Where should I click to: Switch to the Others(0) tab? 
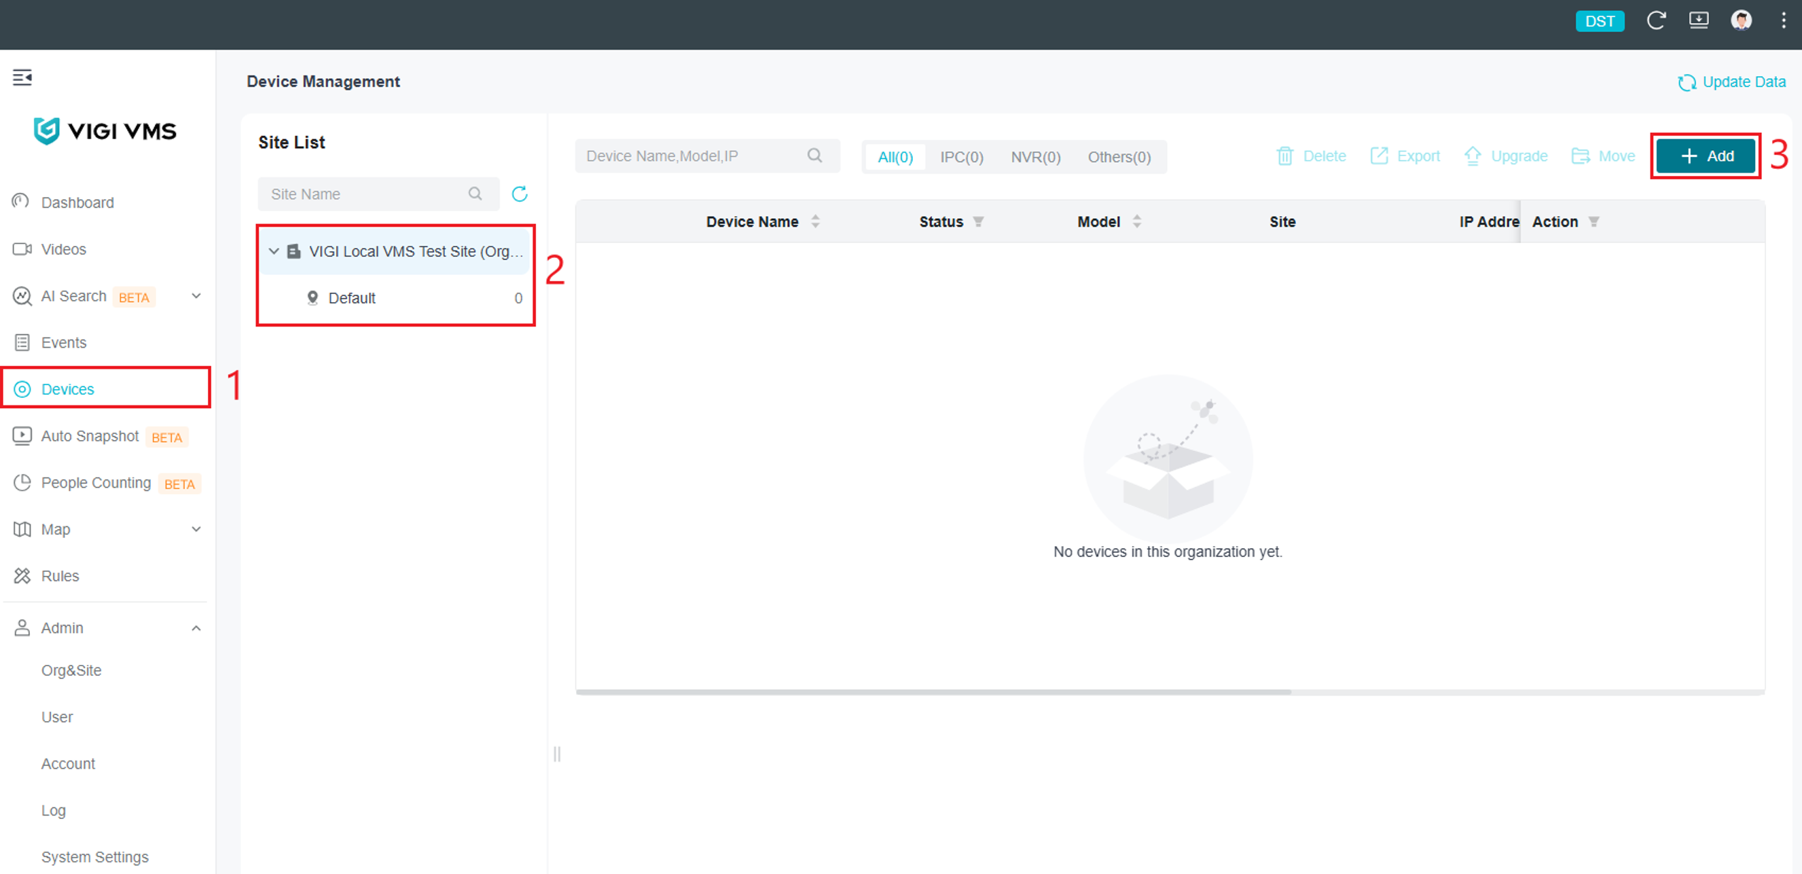[x=1119, y=157]
